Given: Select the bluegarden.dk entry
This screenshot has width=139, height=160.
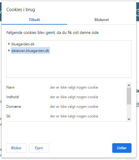Looking at the screenshot, I should point(23,44).
